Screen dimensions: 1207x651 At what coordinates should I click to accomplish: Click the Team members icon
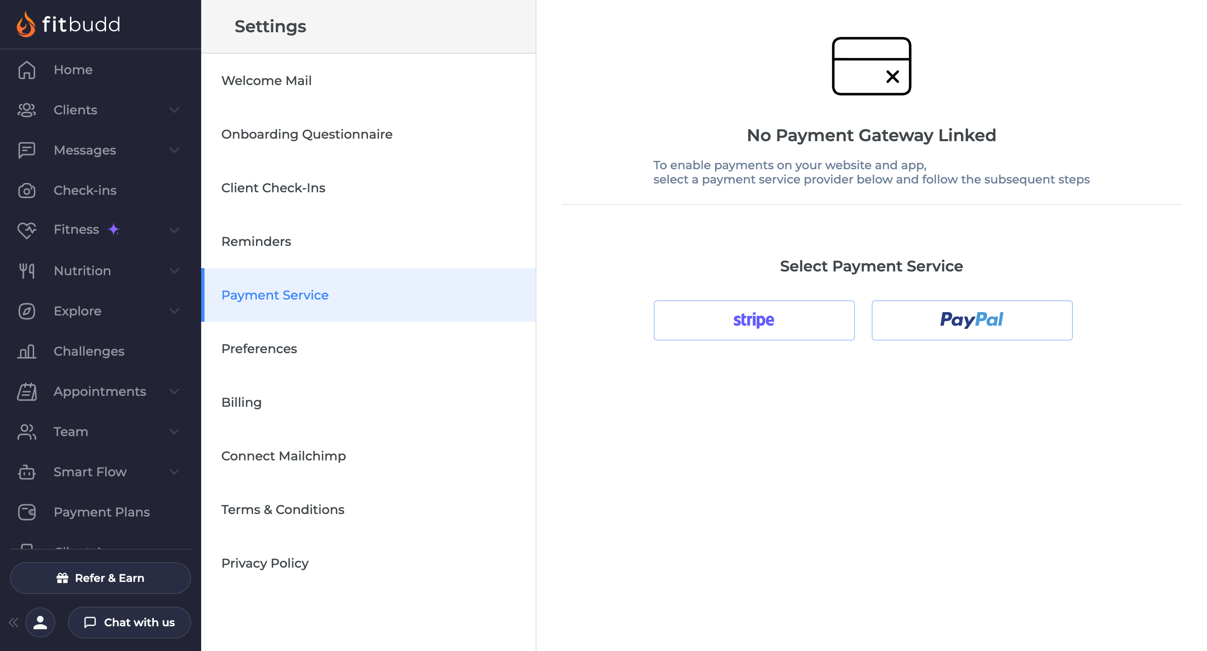pos(27,432)
